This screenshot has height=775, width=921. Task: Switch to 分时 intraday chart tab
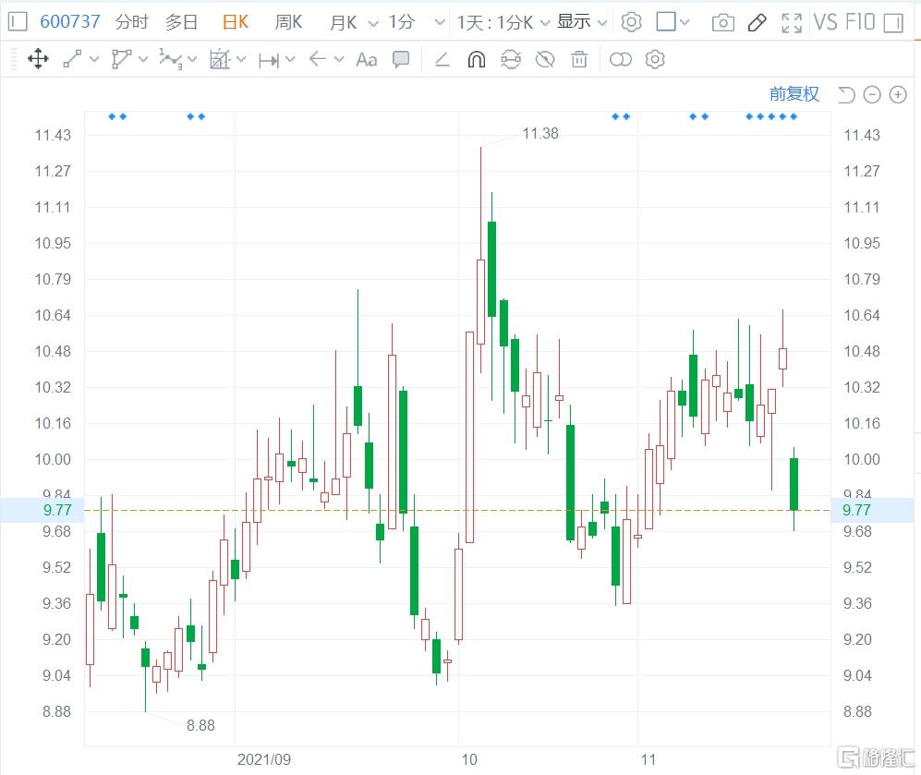131,22
